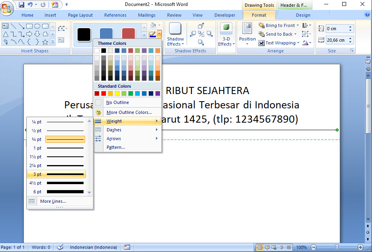Open Word Help question mark
Image resolution: width=372 pixels, height=252 pixels.
coord(367,15)
